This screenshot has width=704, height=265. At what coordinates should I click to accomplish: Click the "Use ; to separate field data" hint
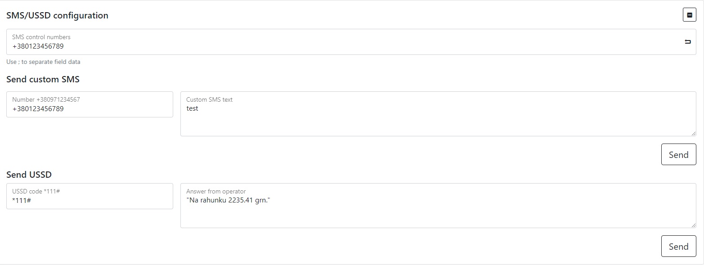[43, 62]
